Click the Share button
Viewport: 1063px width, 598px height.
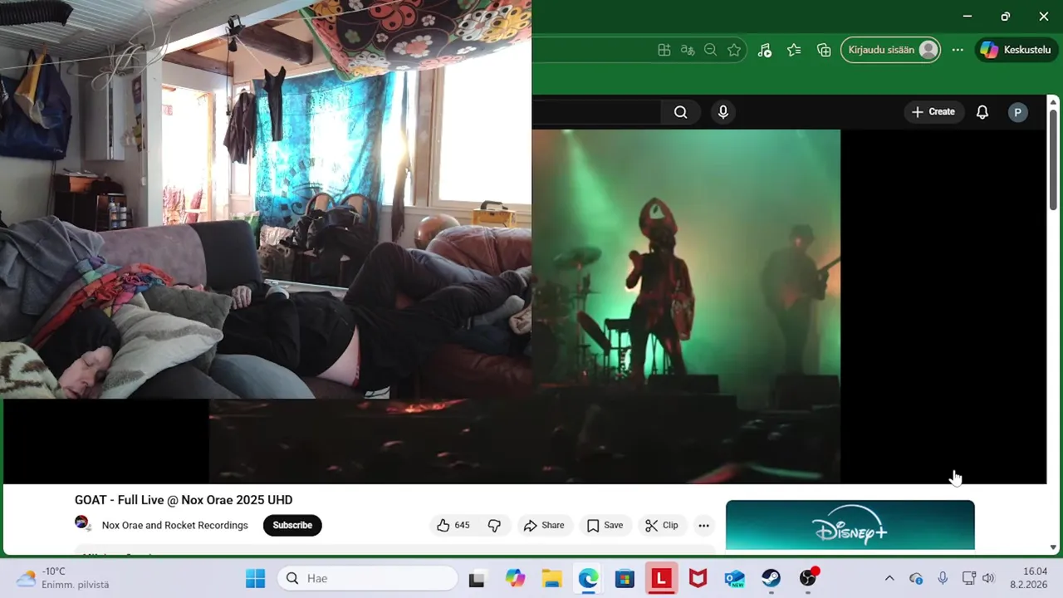coord(544,525)
